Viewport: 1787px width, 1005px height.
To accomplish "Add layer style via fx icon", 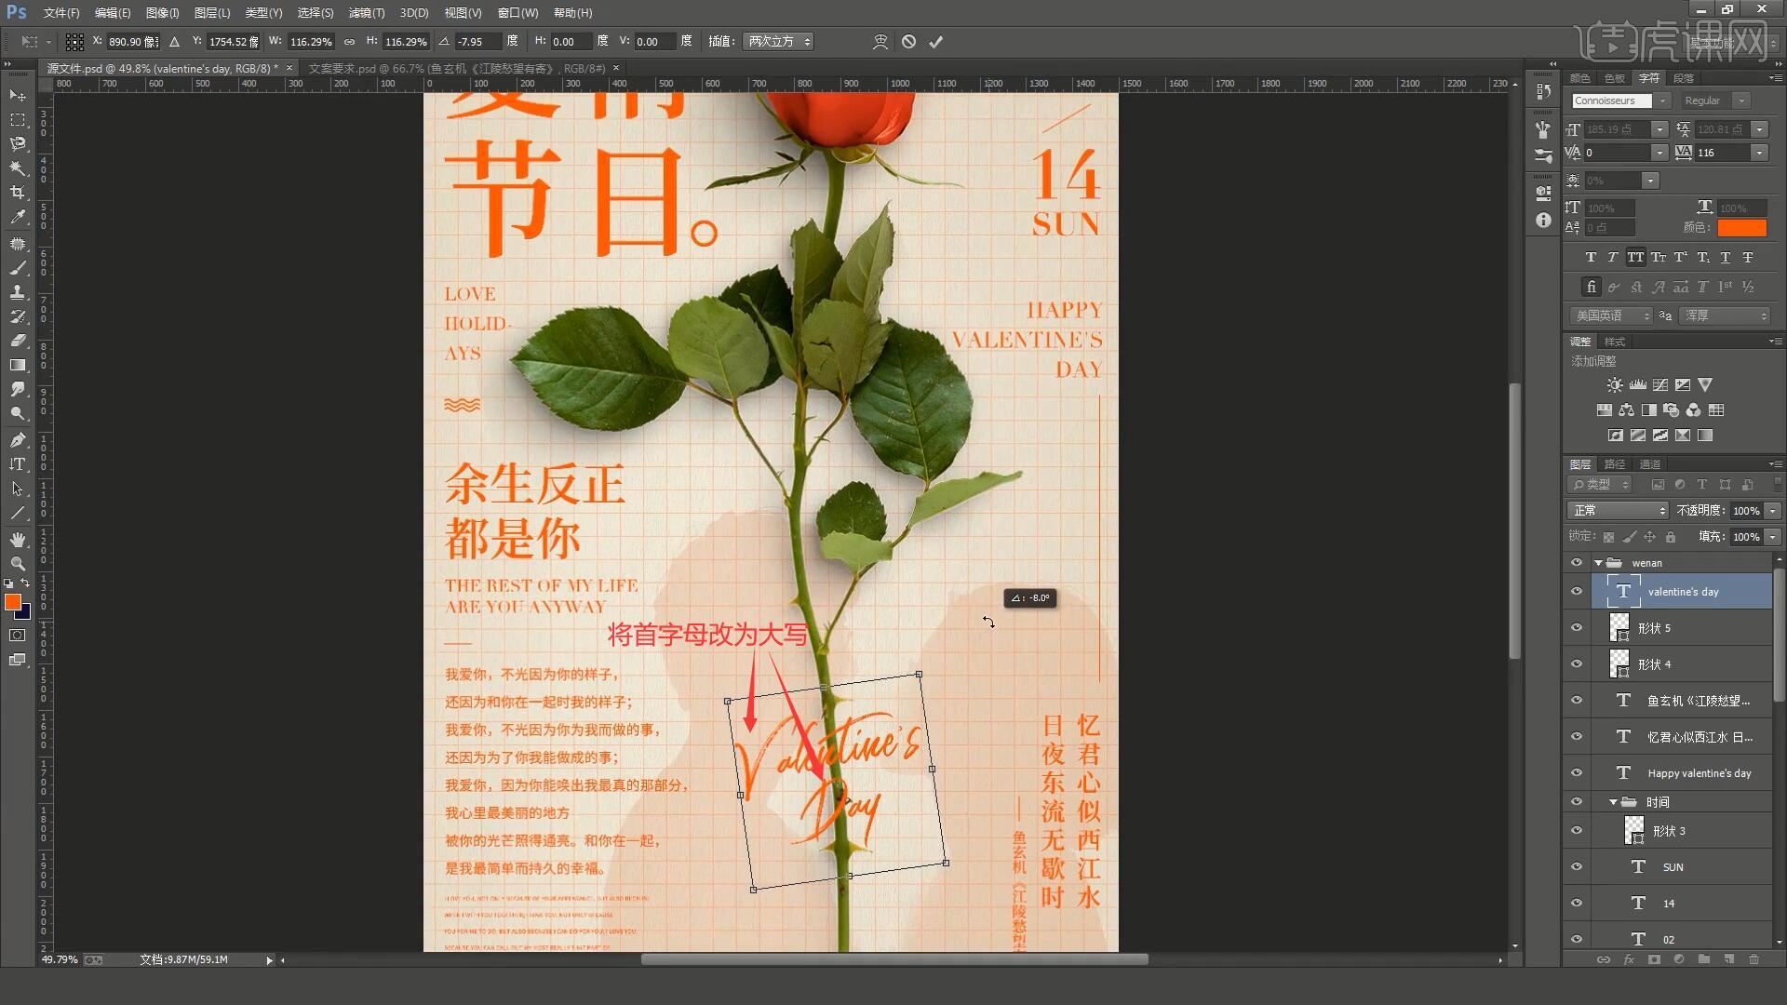I will pyautogui.click(x=1629, y=959).
